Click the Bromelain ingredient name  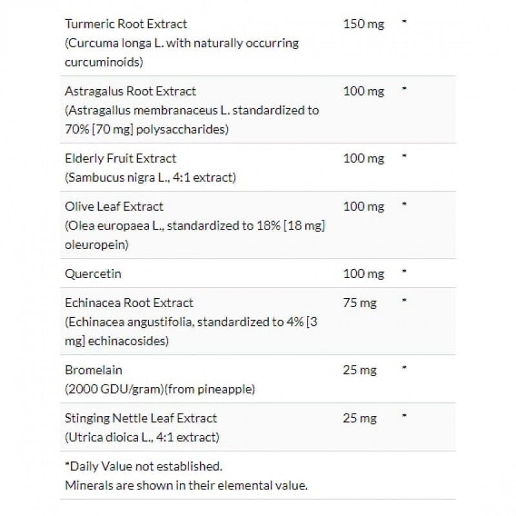coord(94,370)
